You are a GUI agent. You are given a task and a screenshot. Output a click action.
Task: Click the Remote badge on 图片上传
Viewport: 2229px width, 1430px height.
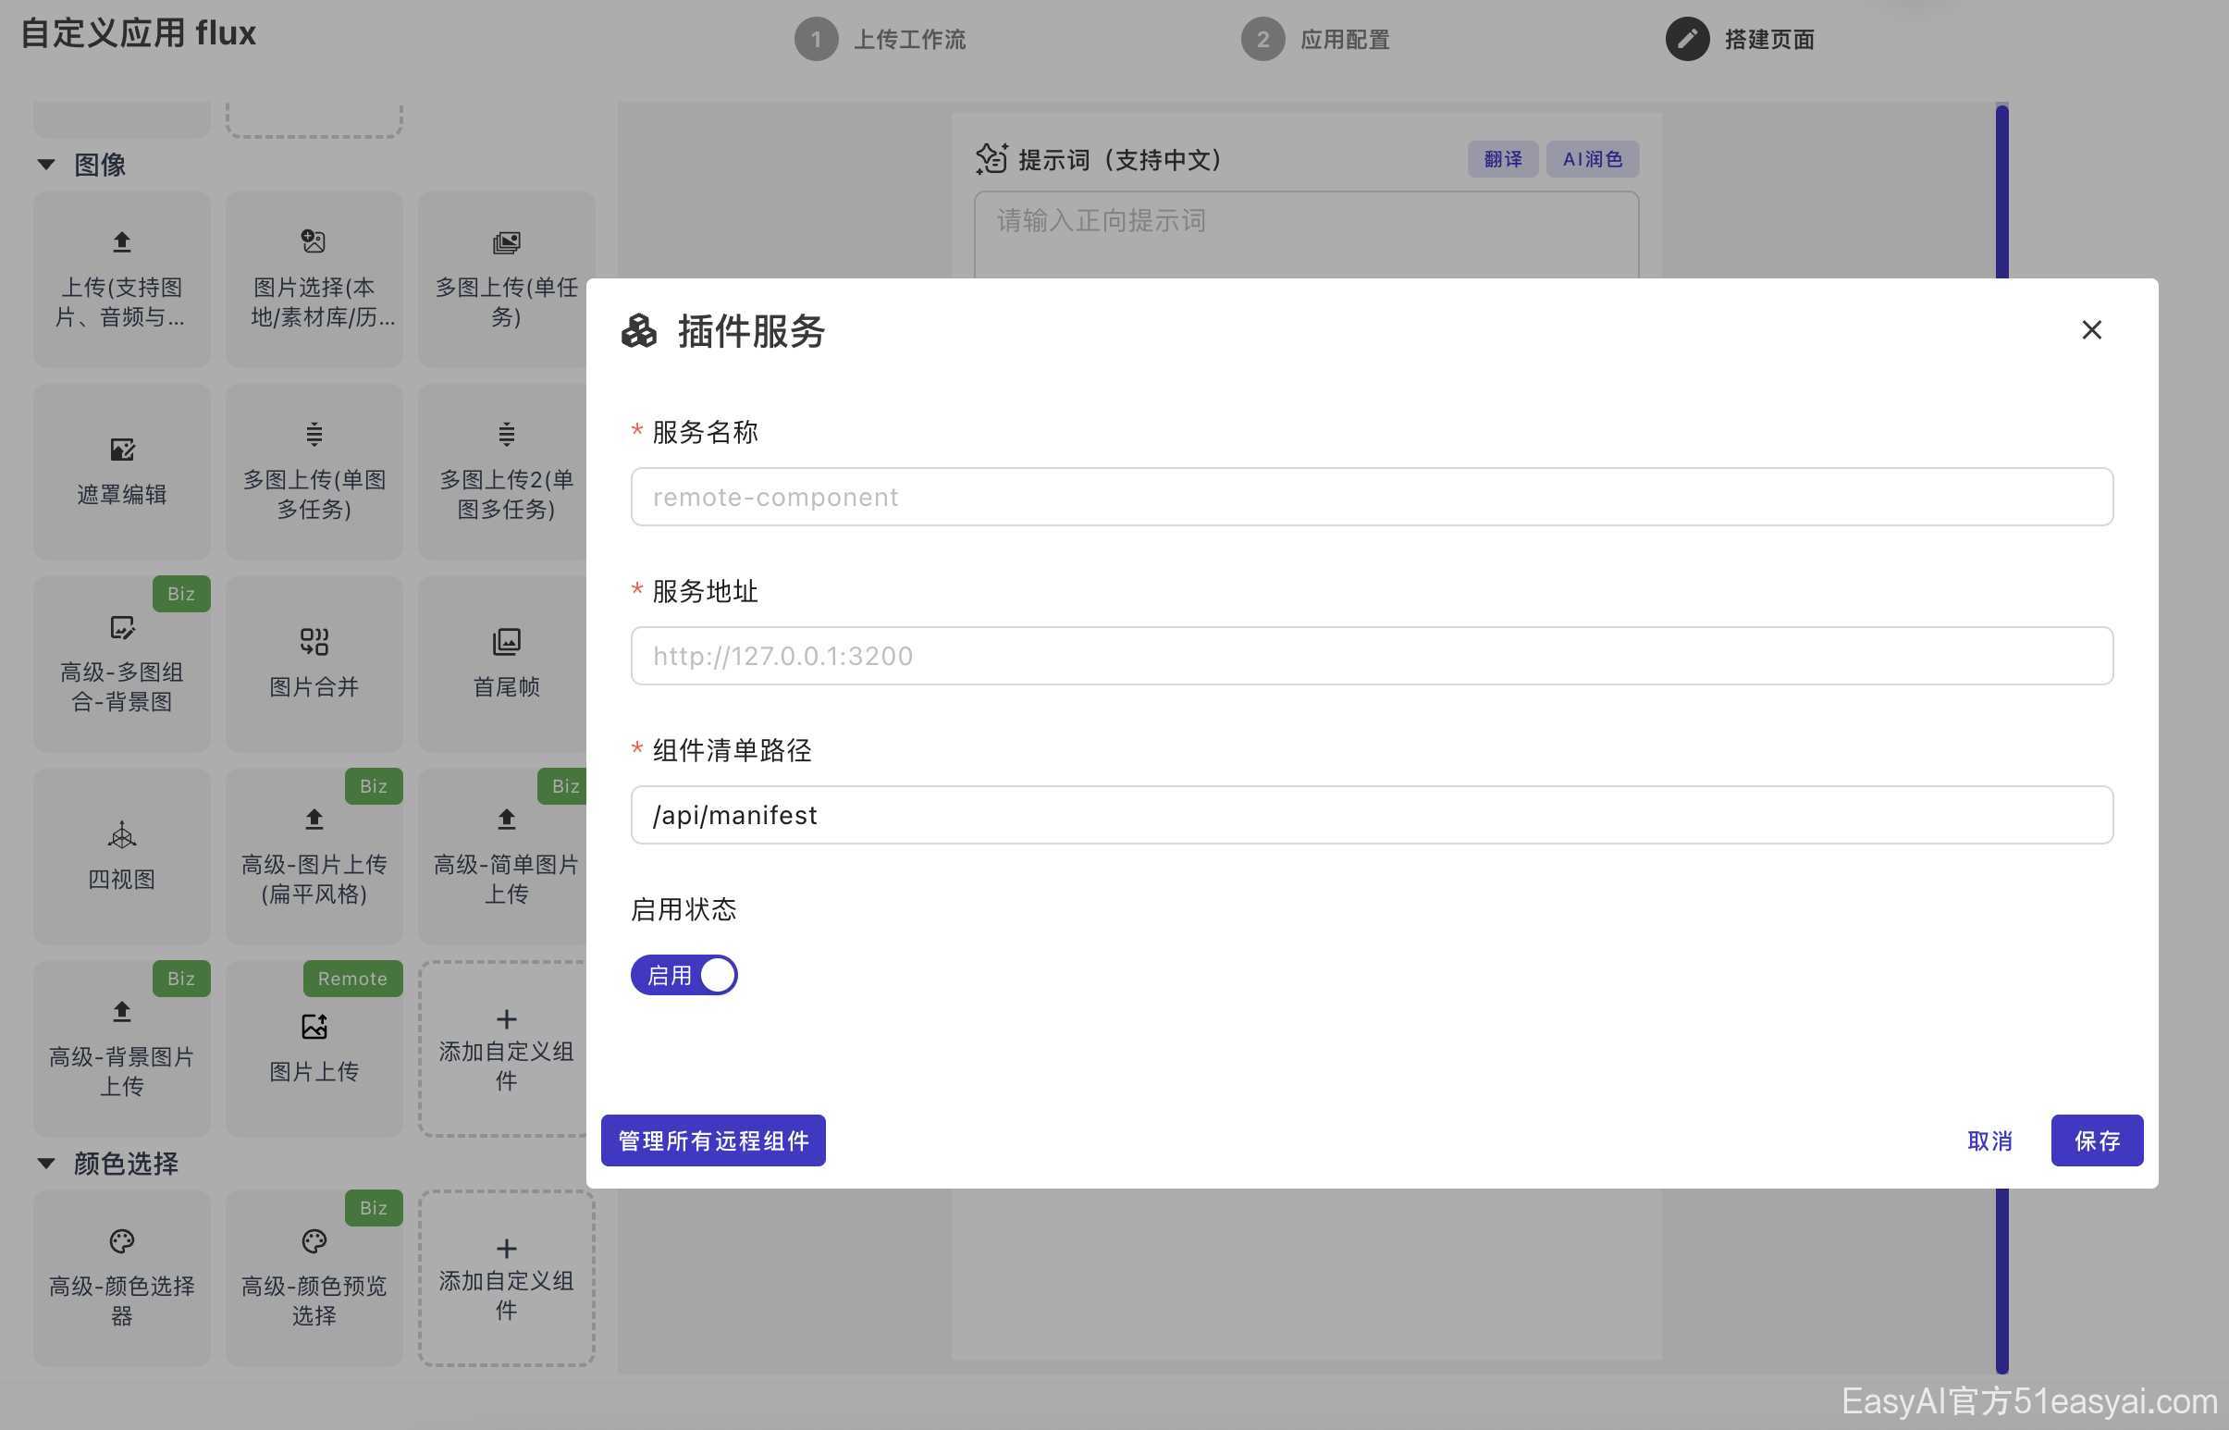click(x=352, y=979)
